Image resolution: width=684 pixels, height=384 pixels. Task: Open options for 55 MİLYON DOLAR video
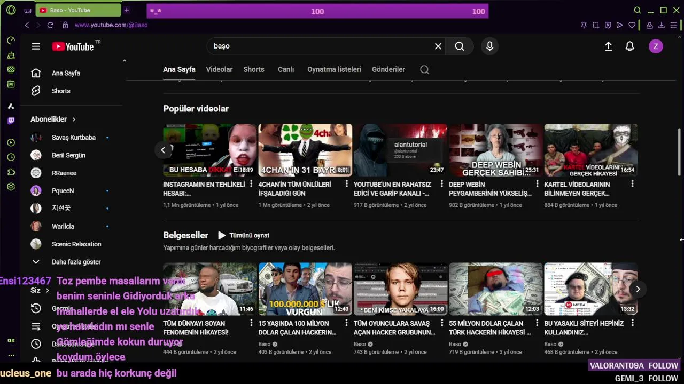[x=537, y=323]
